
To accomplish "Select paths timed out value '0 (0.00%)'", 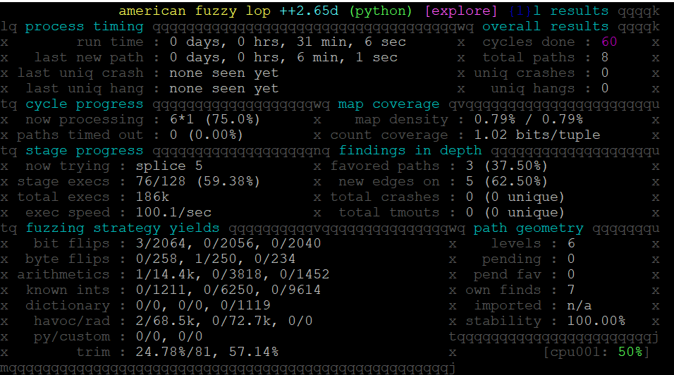I will pyautogui.click(x=207, y=135).
